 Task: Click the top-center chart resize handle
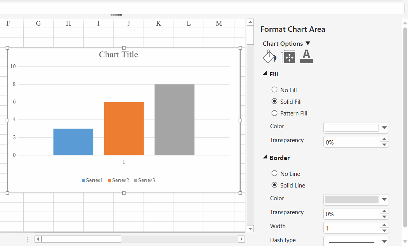coord(124,48)
